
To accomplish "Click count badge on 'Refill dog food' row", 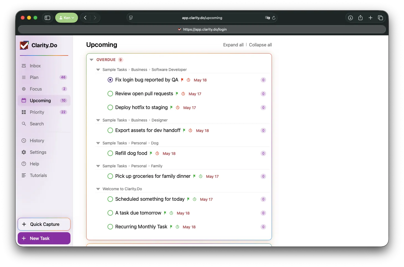I will [x=263, y=153].
